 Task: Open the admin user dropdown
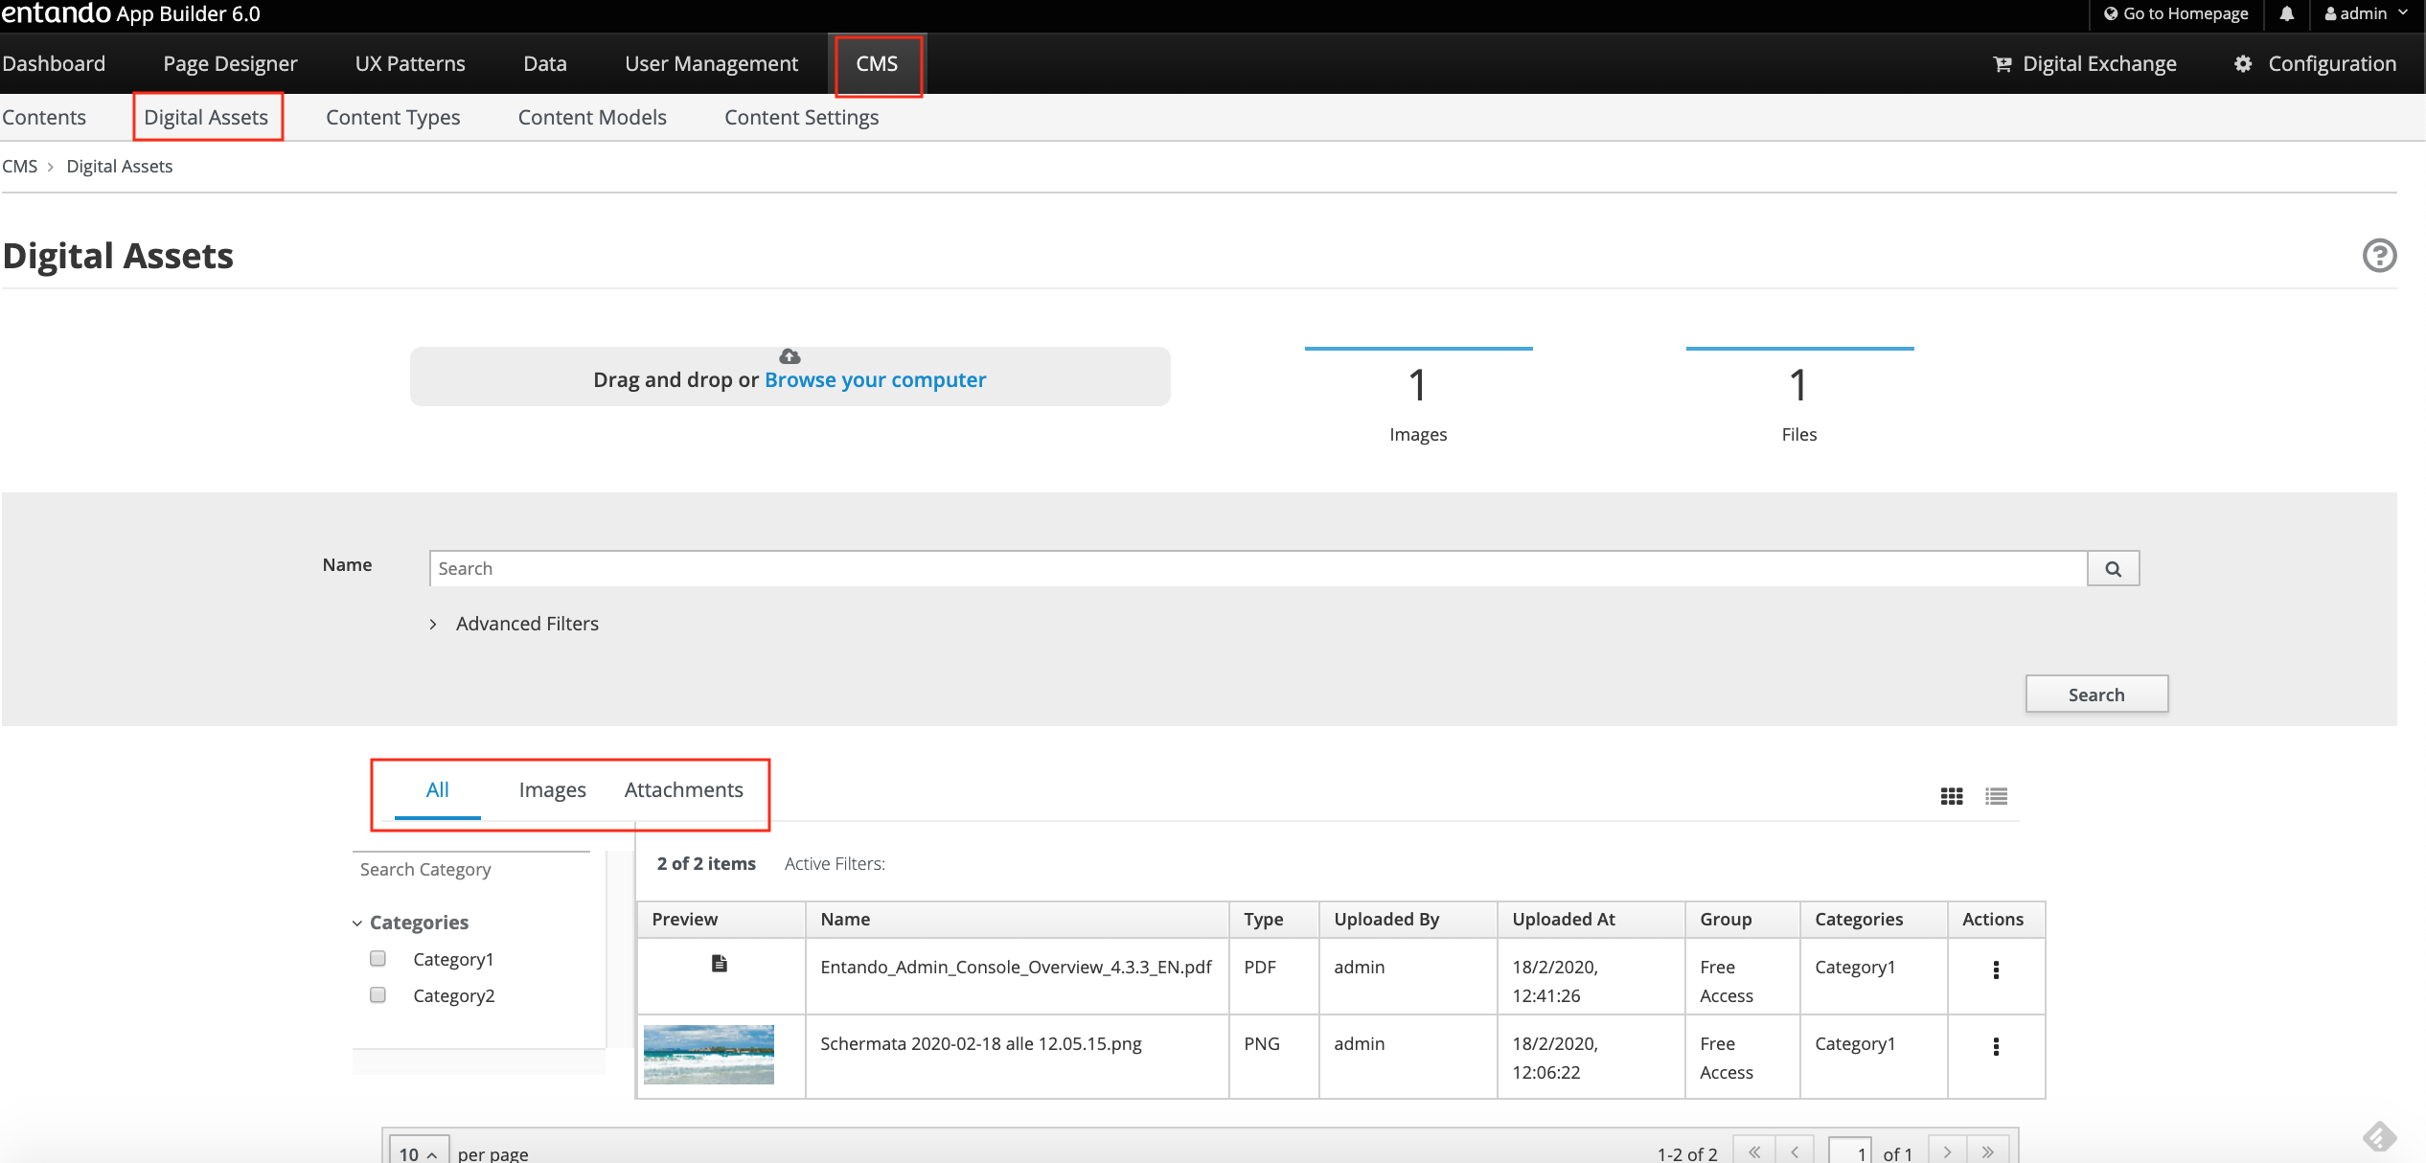coord(2366,13)
